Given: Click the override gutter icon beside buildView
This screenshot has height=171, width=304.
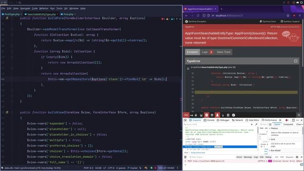Looking at the screenshot, I should point(7,112).
